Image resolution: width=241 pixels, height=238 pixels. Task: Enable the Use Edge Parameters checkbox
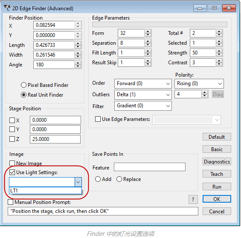click(98, 119)
